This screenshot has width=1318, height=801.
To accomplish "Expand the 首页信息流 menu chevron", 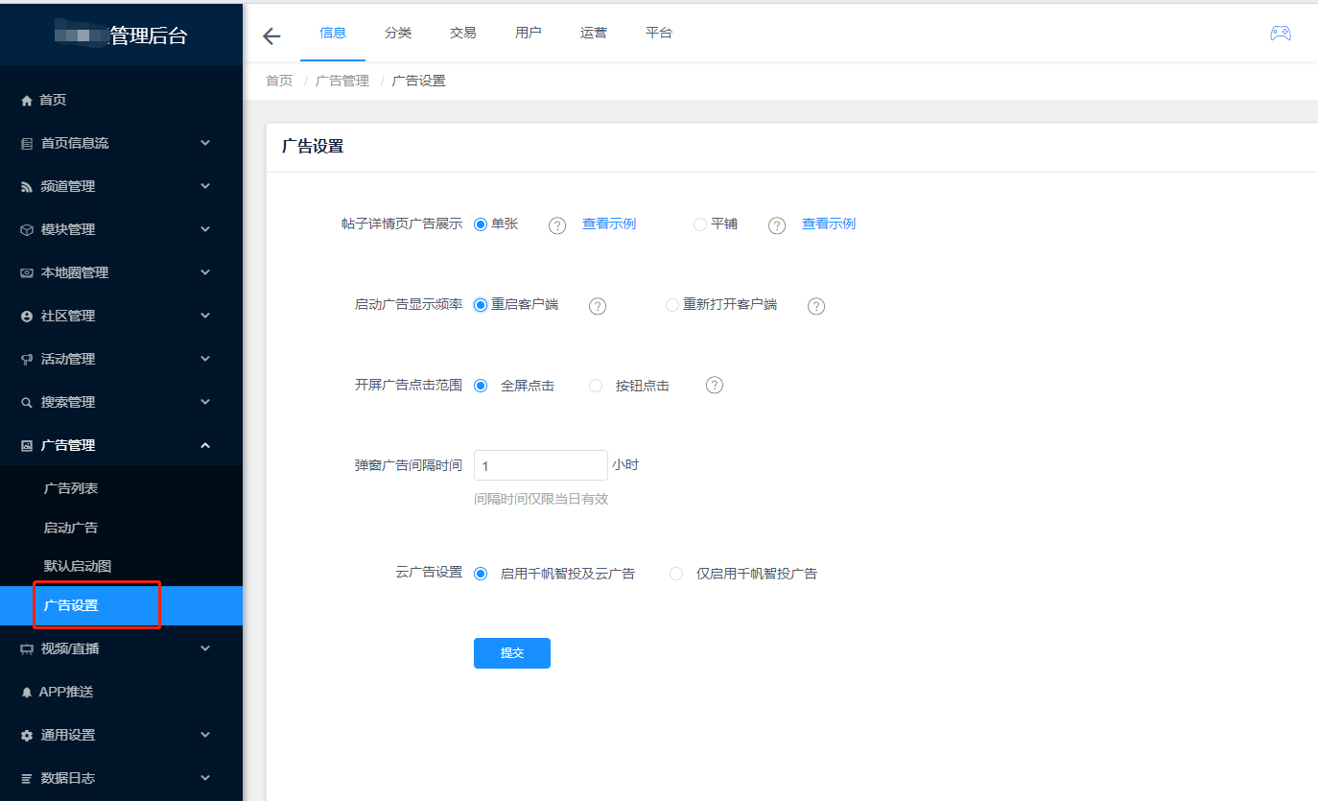I will (x=205, y=143).
